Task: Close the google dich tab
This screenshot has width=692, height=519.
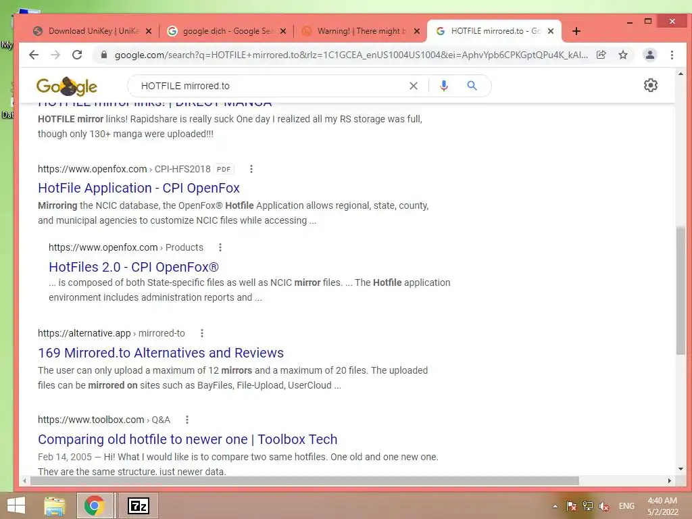Action: 283,31
